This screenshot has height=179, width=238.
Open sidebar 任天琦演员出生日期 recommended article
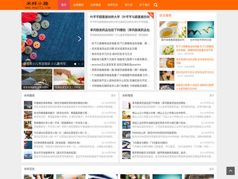coord(195,61)
